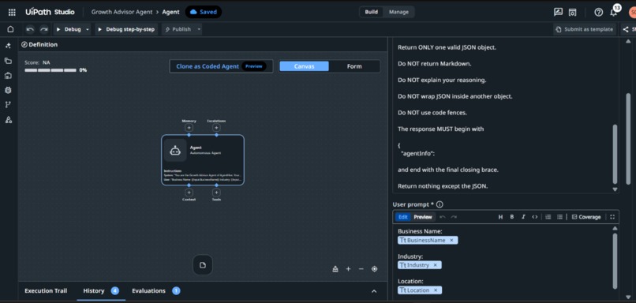Screen dimensions: 636x303
Task: Switch user prompt to Edit mode
Action: tap(402, 217)
